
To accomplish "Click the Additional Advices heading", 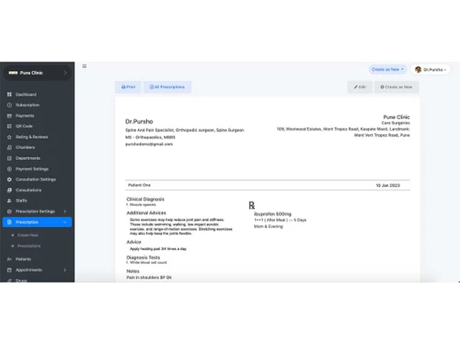I will click(x=146, y=213).
